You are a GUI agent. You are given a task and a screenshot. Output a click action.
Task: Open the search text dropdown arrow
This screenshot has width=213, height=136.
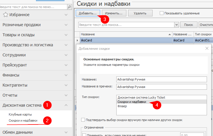tap(176, 25)
